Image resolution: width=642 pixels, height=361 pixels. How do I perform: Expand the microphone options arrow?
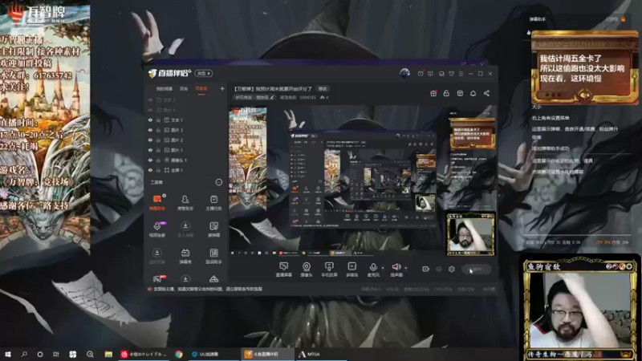point(383,268)
